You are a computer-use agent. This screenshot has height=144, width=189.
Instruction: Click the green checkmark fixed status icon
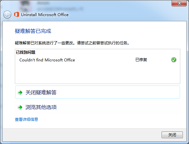point(174,60)
